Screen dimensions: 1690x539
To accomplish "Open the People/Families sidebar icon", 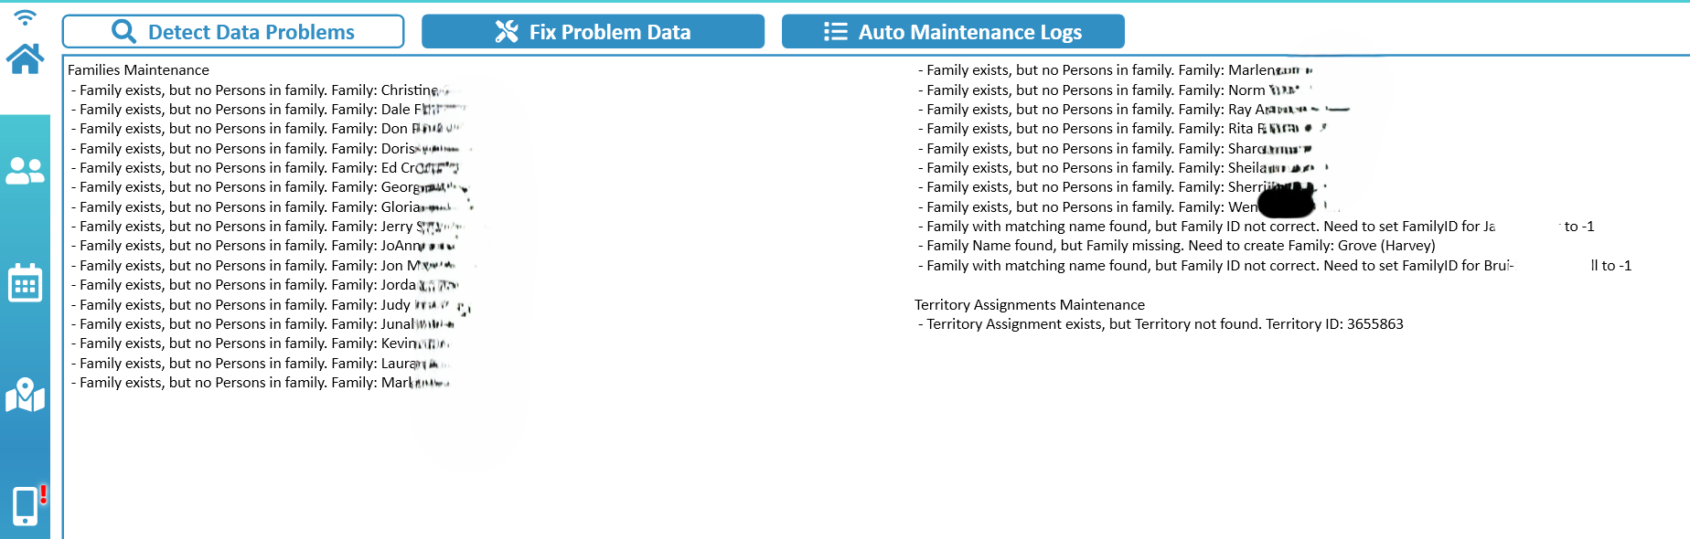I will click(25, 171).
